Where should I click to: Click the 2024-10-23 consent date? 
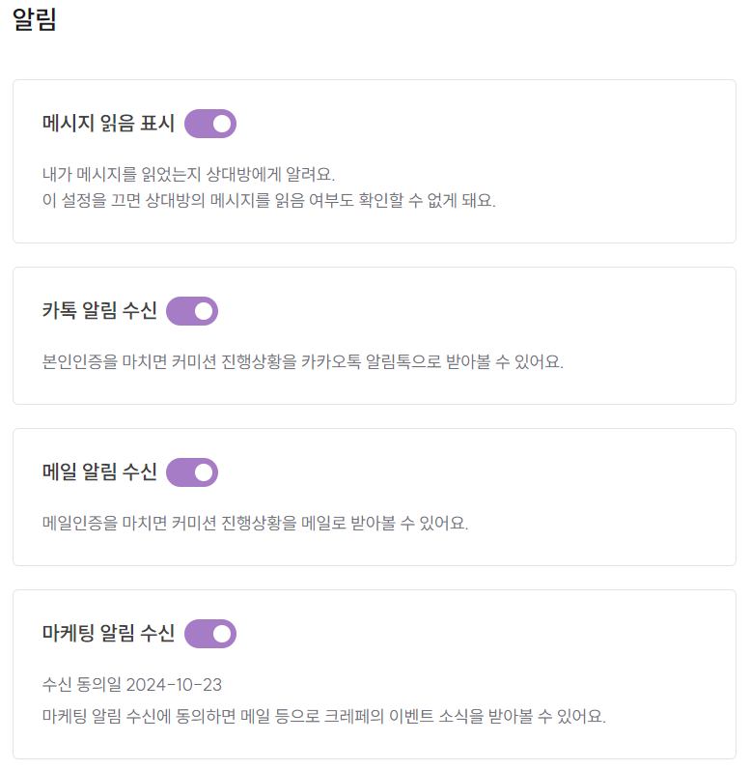point(174,685)
